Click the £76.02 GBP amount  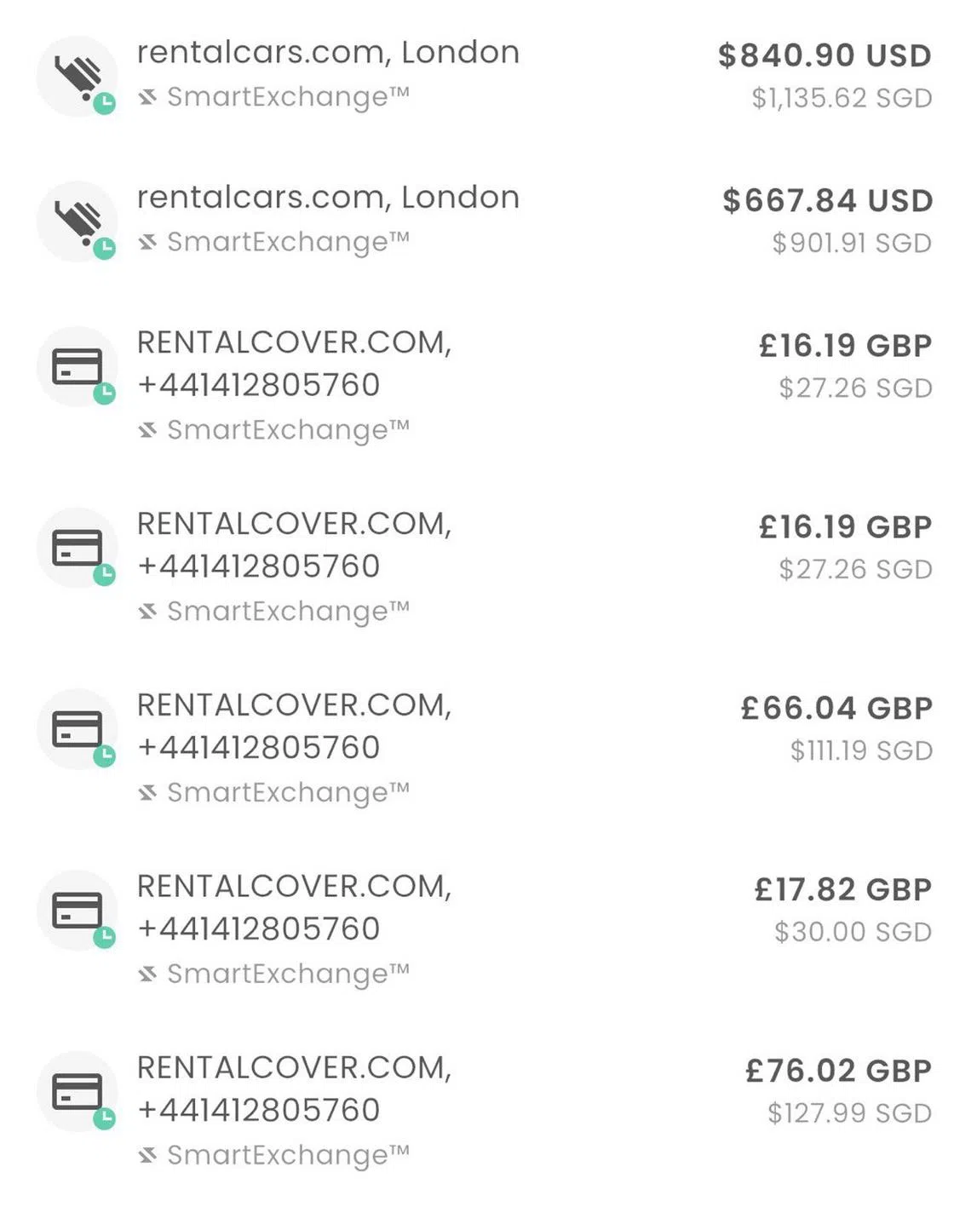[838, 1071]
